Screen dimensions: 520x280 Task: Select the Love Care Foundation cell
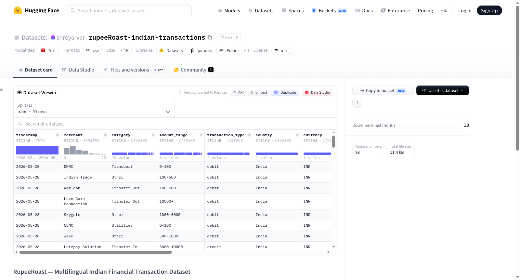pos(85,201)
